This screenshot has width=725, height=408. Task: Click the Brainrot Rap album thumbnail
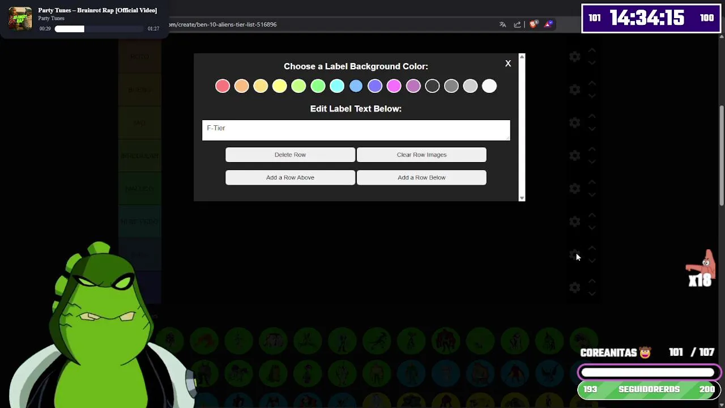(20, 19)
